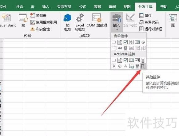This screenshot has height=136, width=179.
Task: Toggle 使用相对引用 relative references
Action: [x=43, y=22]
